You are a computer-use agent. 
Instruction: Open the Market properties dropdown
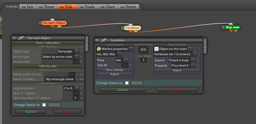point(115,49)
